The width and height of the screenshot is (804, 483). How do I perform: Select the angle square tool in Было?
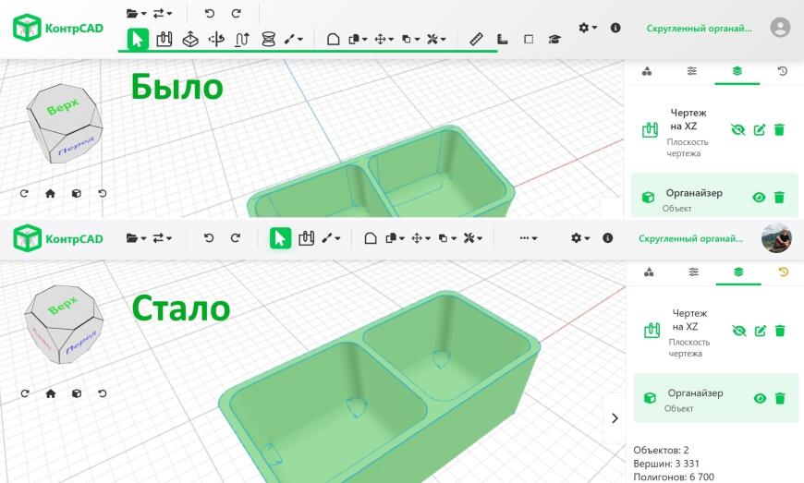503,39
